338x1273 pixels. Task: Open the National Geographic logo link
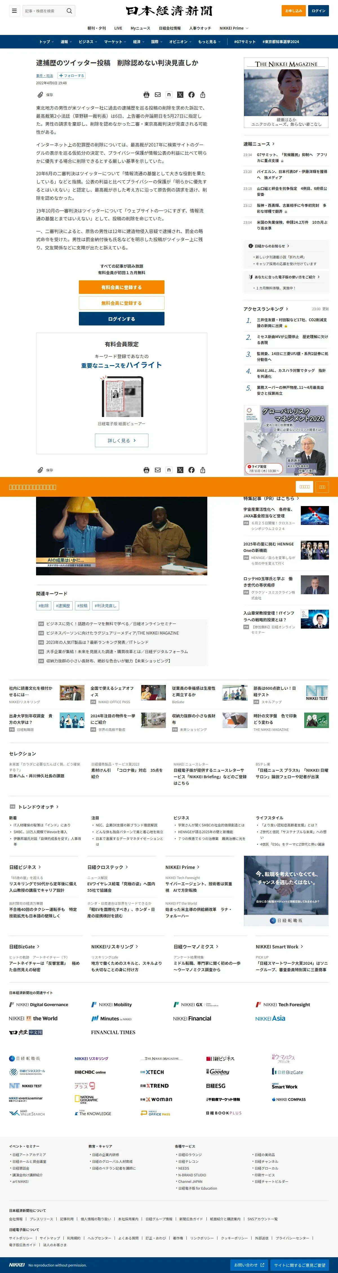[86, 1099]
